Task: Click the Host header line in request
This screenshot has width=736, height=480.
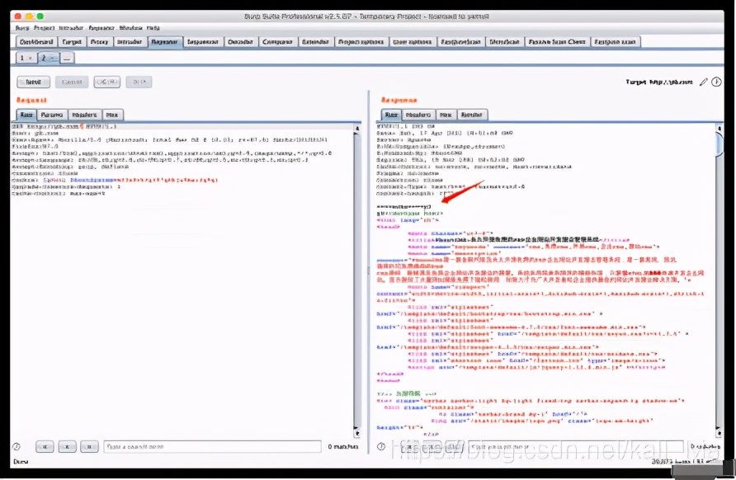Action: point(35,134)
